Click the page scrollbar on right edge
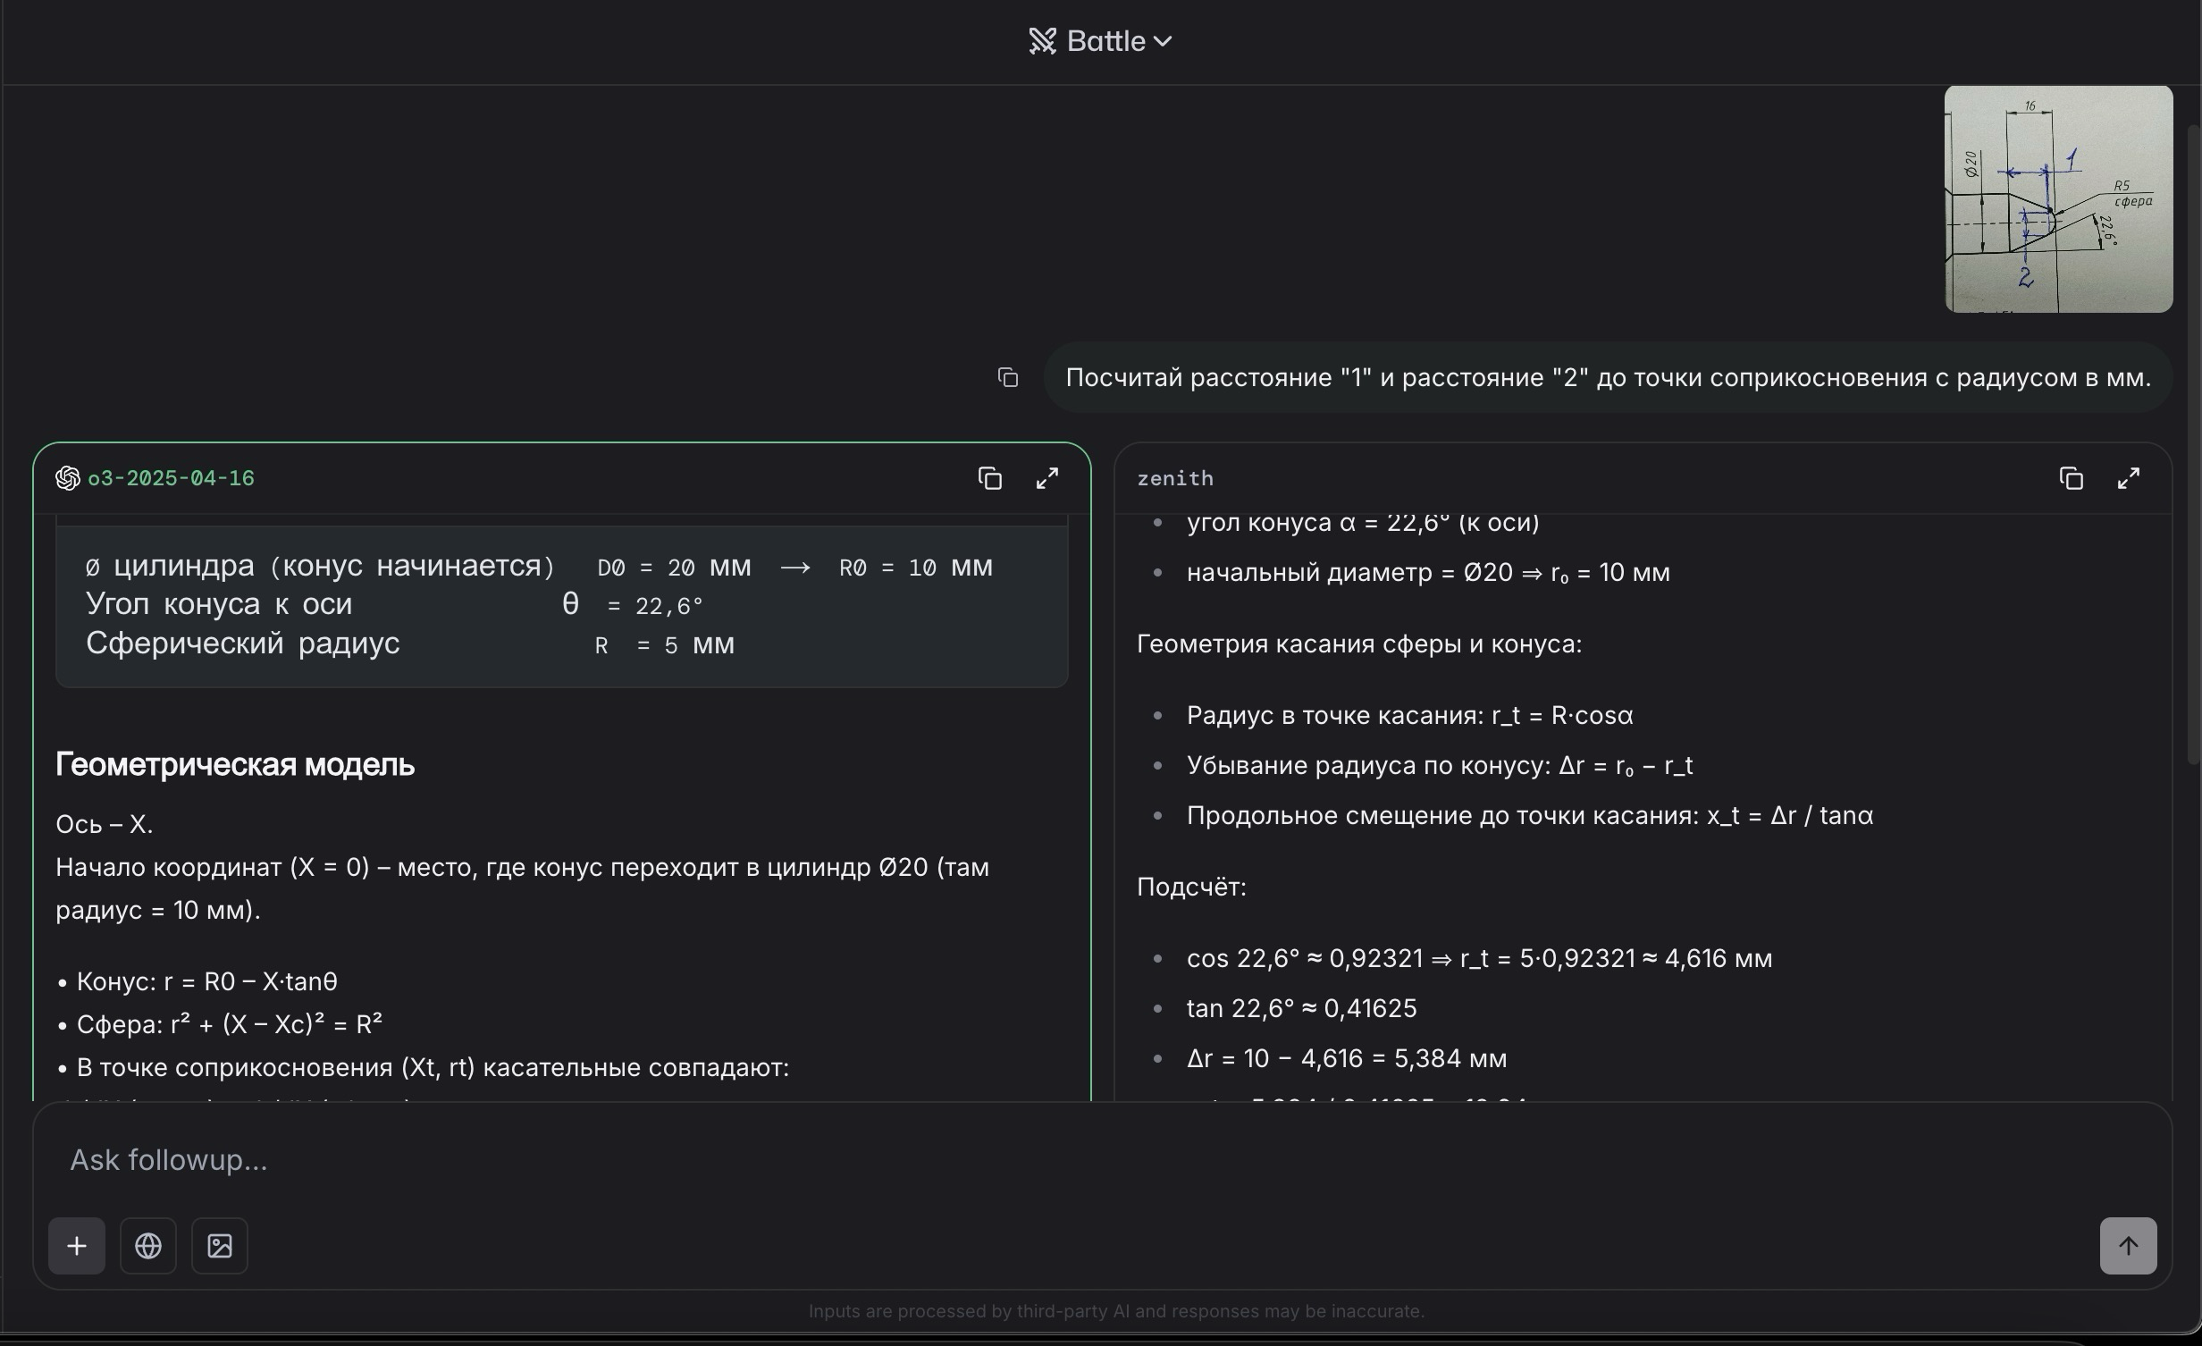The image size is (2202, 1346). coord(2193,447)
